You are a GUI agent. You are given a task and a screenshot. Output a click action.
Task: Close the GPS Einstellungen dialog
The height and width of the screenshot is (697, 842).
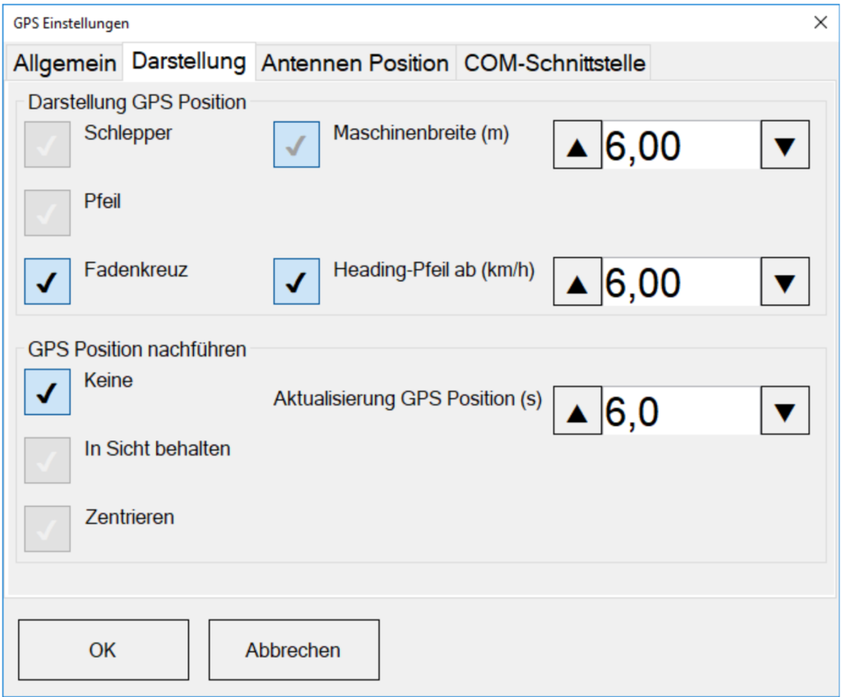pos(820,23)
